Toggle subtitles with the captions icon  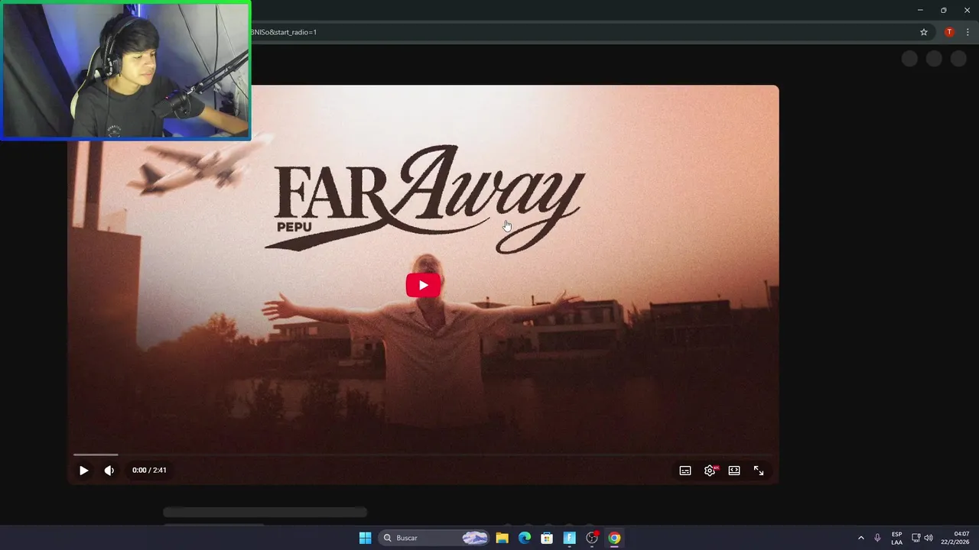(685, 471)
